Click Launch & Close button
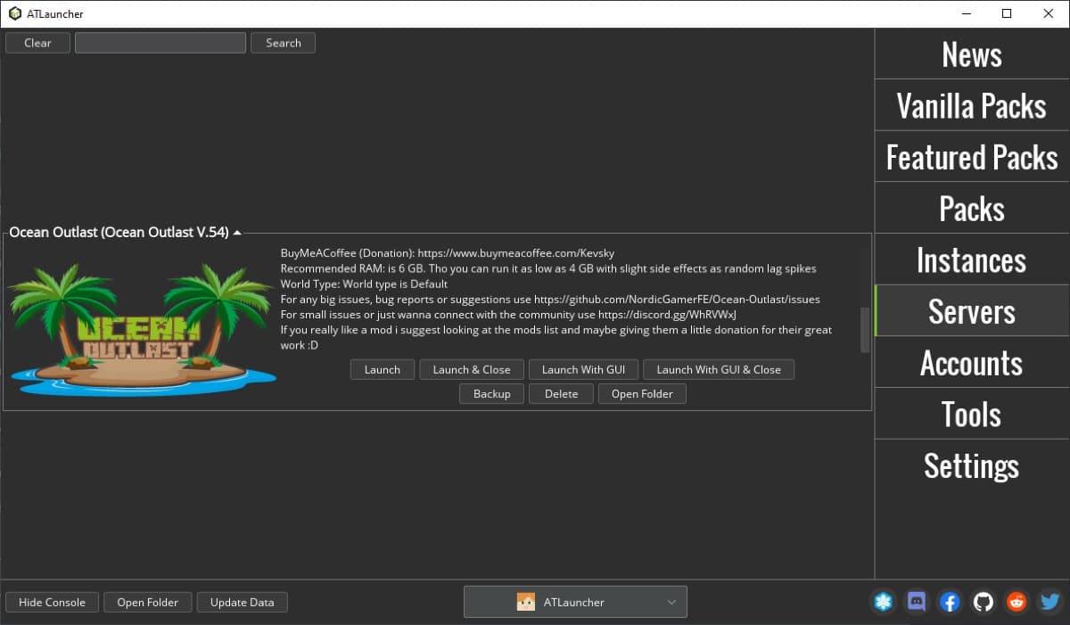Screen dimensions: 1070x625 (472, 369)
